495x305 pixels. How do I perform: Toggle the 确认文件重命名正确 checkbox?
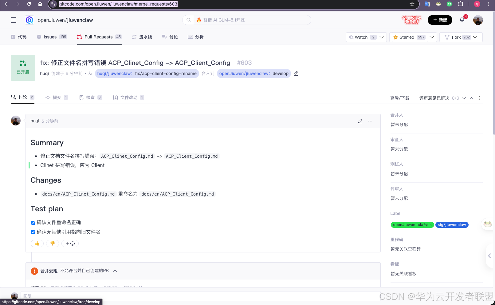[x=33, y=223]
